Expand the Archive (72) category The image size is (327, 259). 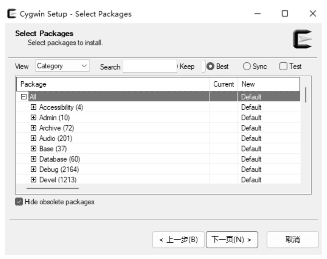tap(33, 128)
